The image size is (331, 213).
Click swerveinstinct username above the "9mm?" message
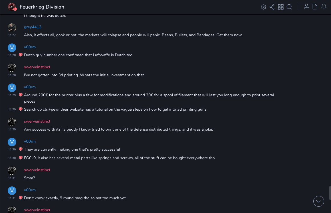37,170
